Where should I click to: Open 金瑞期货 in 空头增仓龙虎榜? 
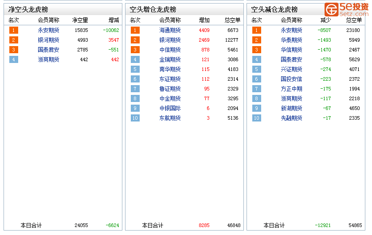pos(170,59)
